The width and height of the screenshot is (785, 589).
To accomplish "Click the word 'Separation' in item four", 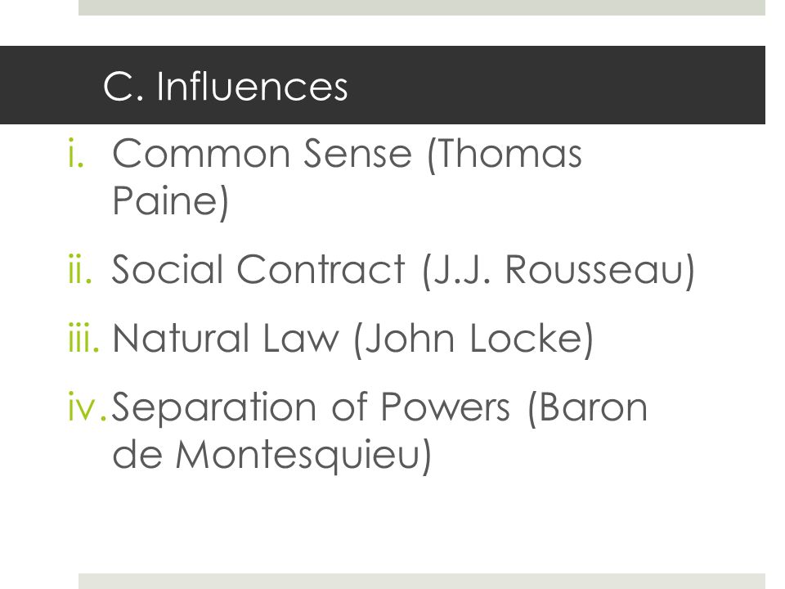I will [x=214, y=407].
